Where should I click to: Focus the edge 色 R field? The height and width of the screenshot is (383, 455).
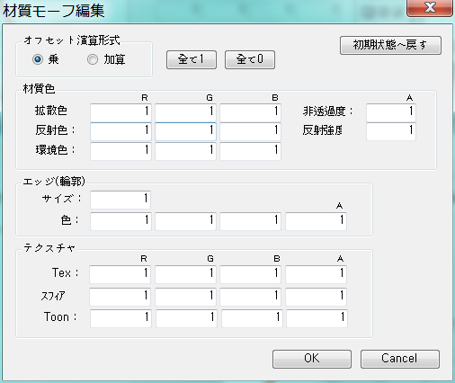(120, 221)
